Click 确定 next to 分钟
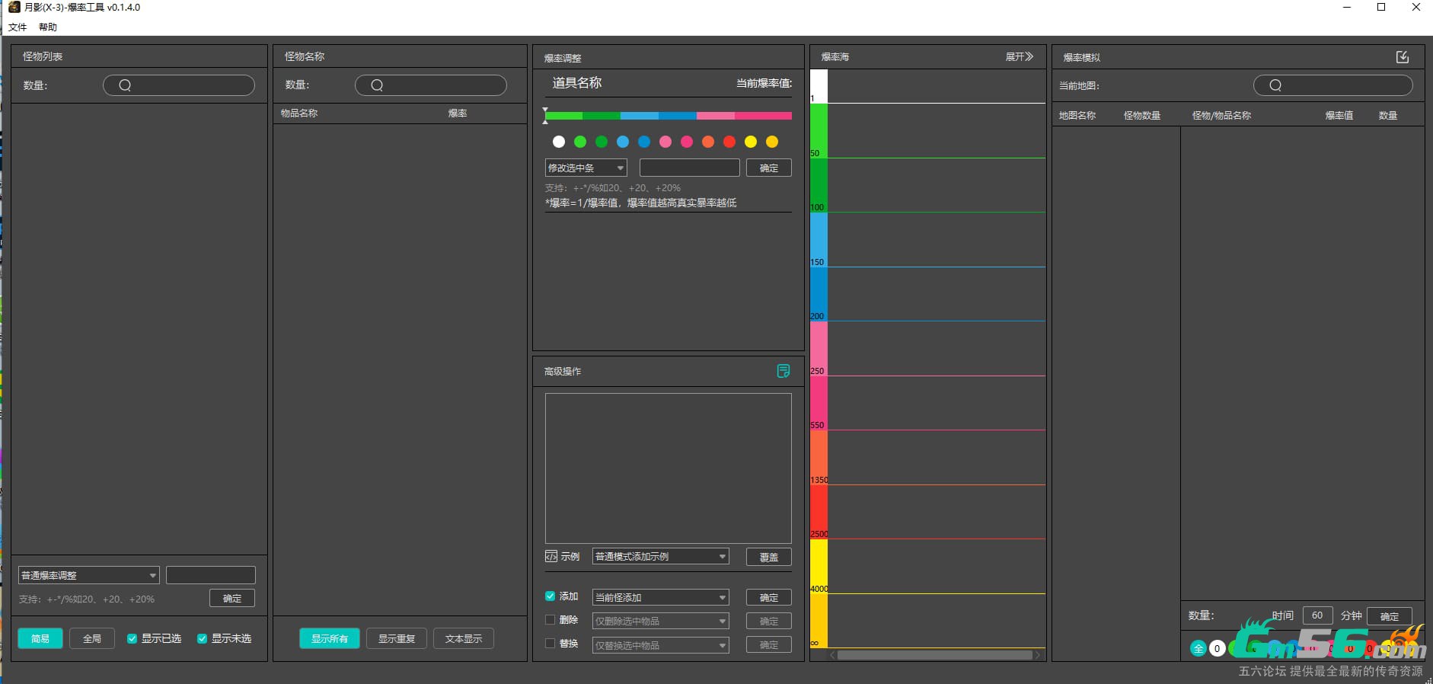 pos(1390,616)
